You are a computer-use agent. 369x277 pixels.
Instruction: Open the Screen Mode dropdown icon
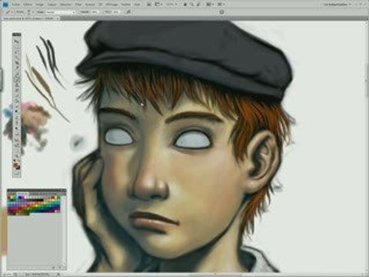tap(221, 5)
